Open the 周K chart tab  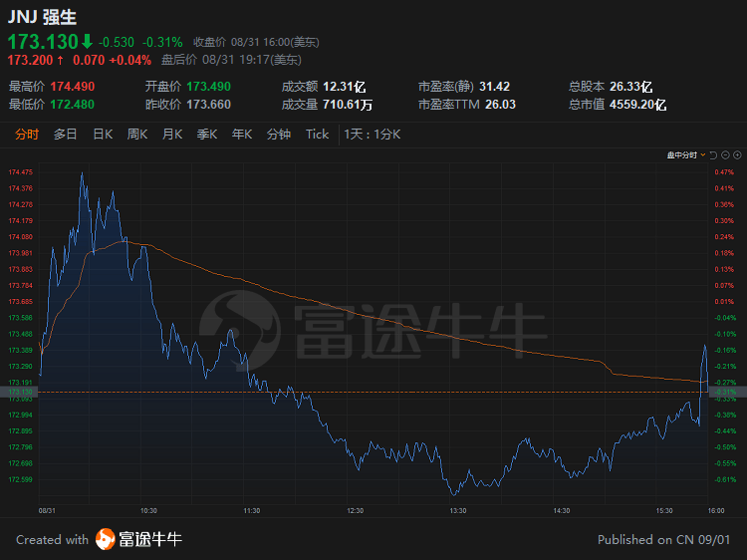tap(137, 135)
